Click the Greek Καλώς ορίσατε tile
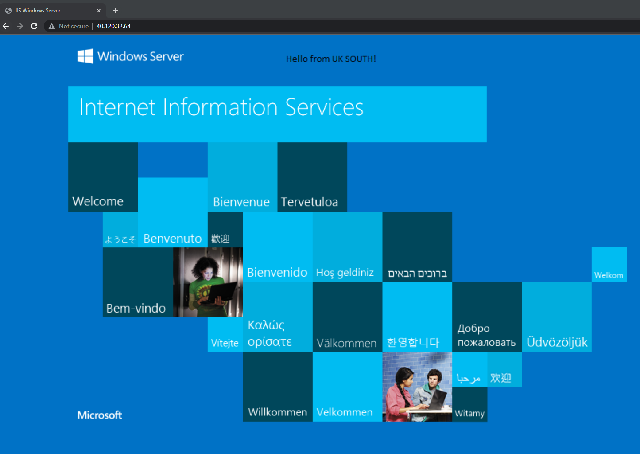Screen dimensions: 640x454 pyautogui.click(x=278, y=317)
